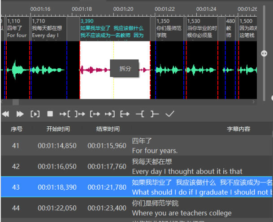Viewport: 273px width, 222px height.
Task: Click the 字幕内容 column header
Action: coord(238,129)
